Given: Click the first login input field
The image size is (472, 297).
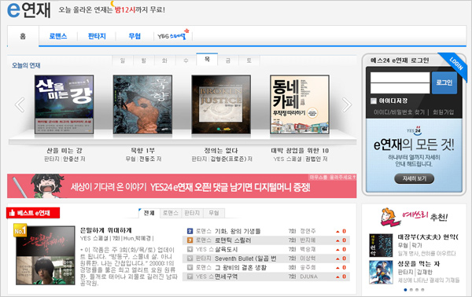Looking at the screenshot, I should [400, 77].
